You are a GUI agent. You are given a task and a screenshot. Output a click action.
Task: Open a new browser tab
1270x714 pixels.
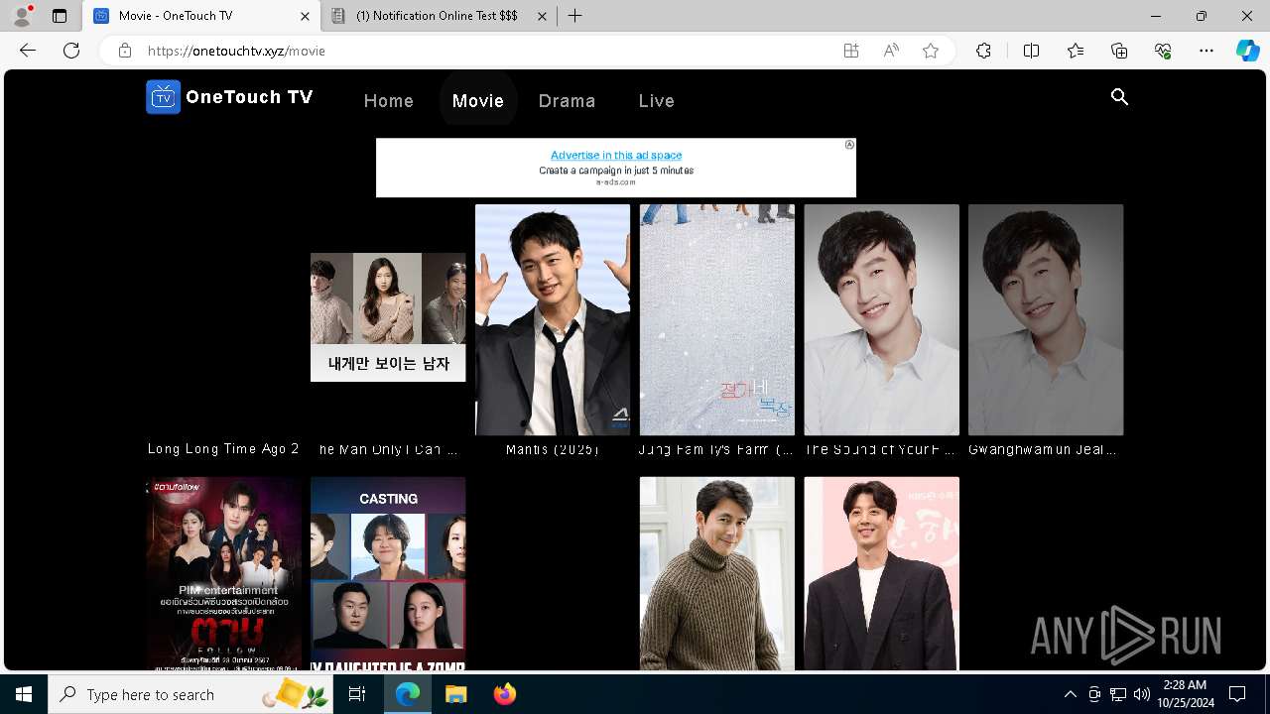(x=575, y=16)
